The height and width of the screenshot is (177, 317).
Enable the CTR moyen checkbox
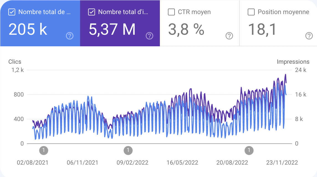(172, 12)
